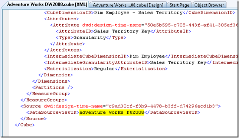239x138 pixels.
Task: Click the dwd:design-time-name attribute of Attribute
Action: tap(112, 25)
